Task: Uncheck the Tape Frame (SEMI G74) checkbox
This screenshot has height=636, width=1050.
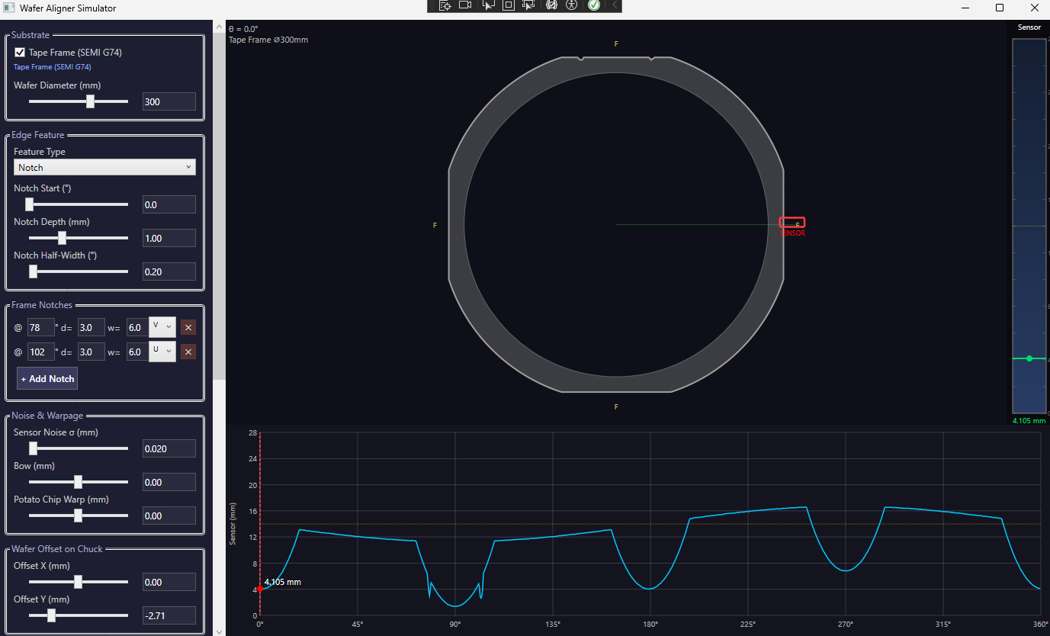Action: tap(20, 53)
